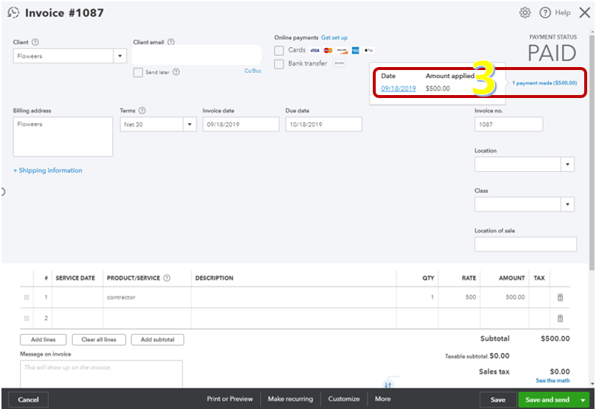This screenshot has height=409, width=596.
Task: Open See the math link
Action: click(553, 380)
